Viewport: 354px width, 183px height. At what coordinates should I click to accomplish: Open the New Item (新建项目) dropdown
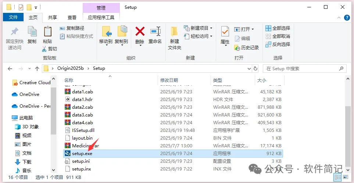coord(198,28)
